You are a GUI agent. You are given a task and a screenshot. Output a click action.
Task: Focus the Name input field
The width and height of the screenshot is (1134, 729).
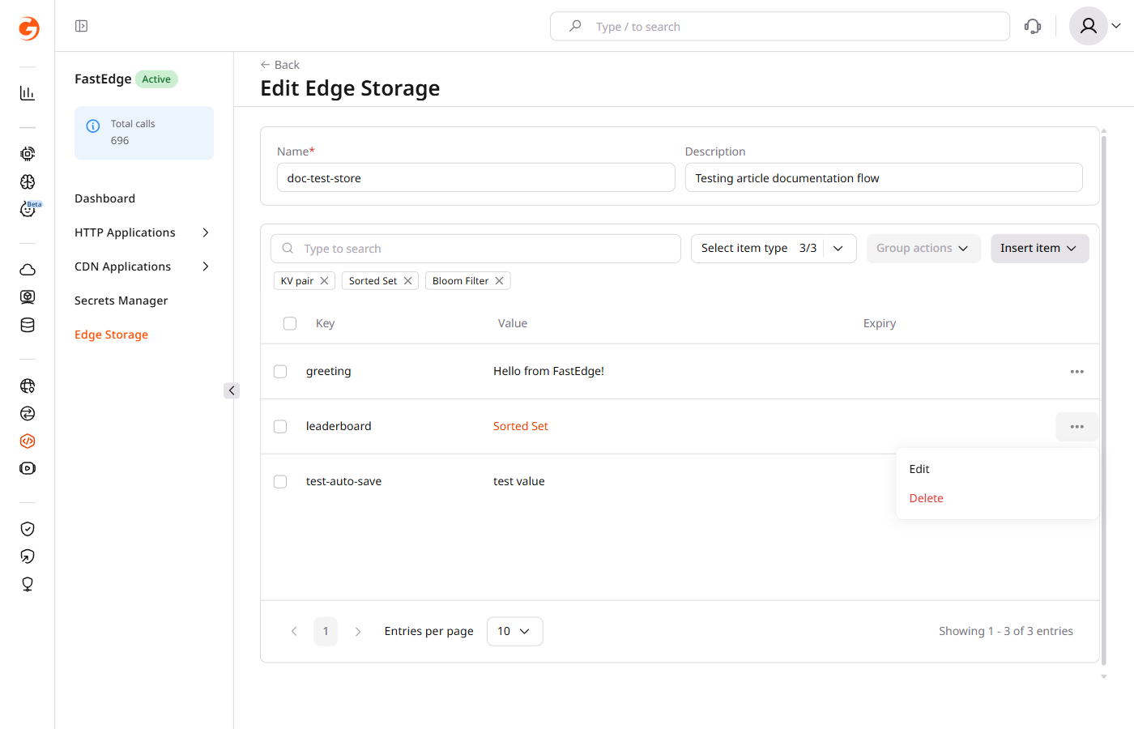[x=476, y=177]
